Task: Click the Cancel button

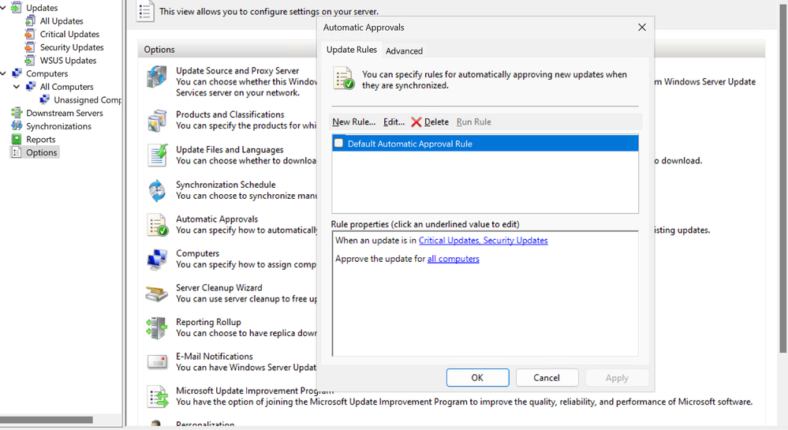Action: pos(547,378)
